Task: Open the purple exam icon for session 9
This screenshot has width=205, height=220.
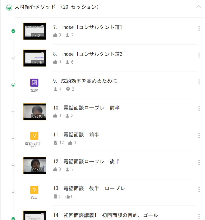Action: [x=34, y=83]
